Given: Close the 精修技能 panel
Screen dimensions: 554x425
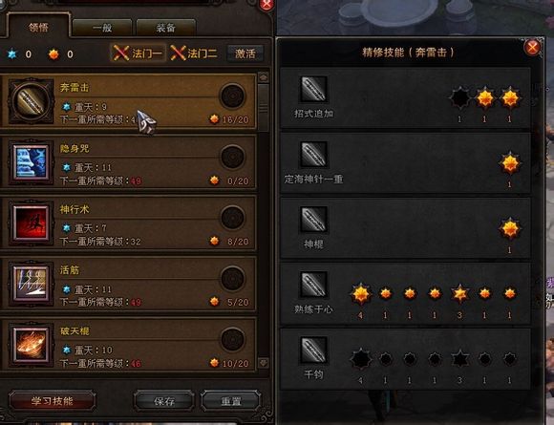Looking at the screenshot, I should coord(532,47).
